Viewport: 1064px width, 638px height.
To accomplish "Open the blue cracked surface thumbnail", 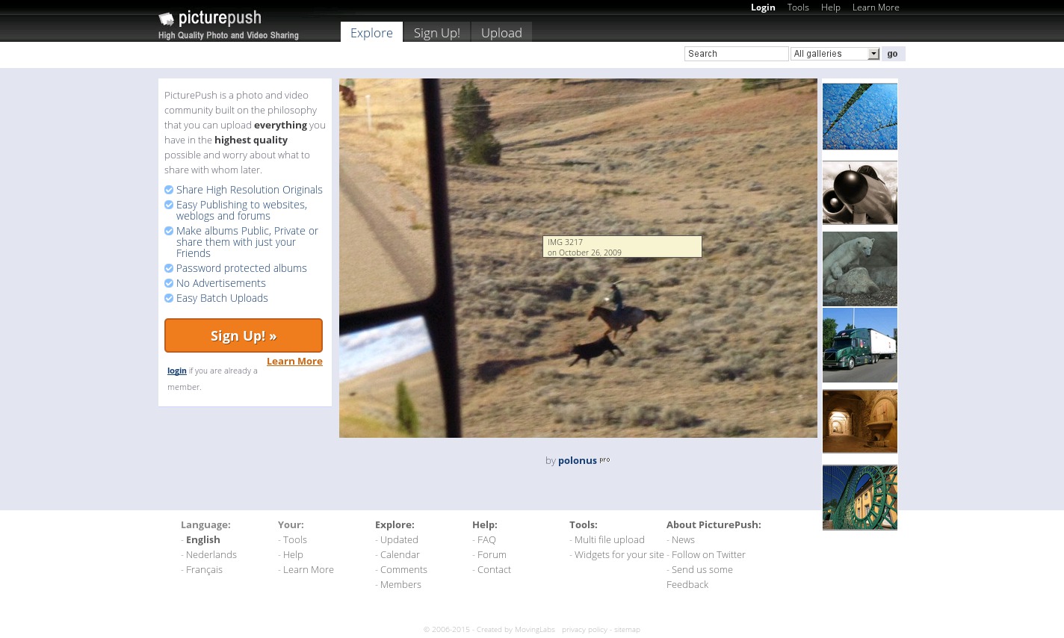I will (859, 117).
